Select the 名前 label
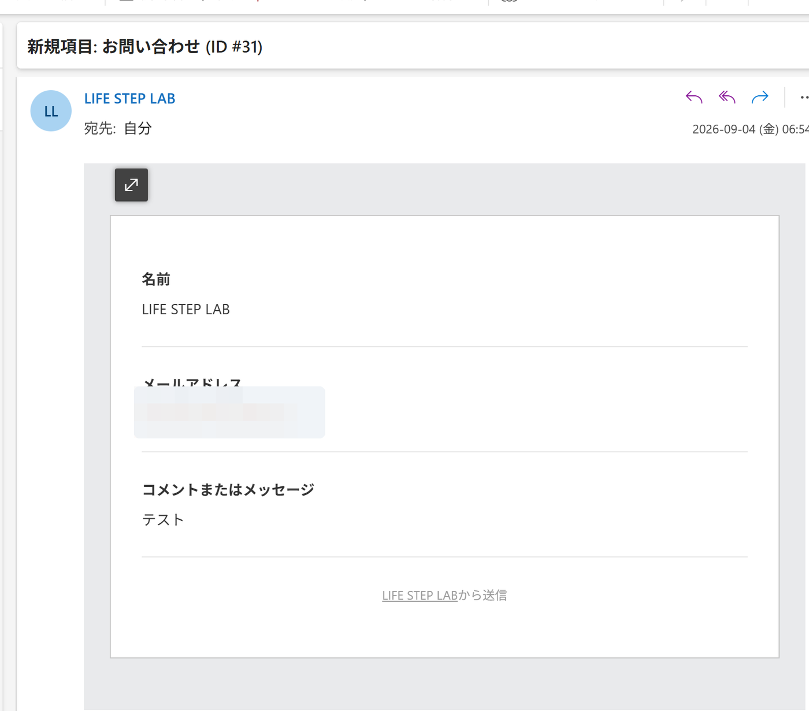The width and height of the screenshot is (809, 711). [x=156, y=280]
